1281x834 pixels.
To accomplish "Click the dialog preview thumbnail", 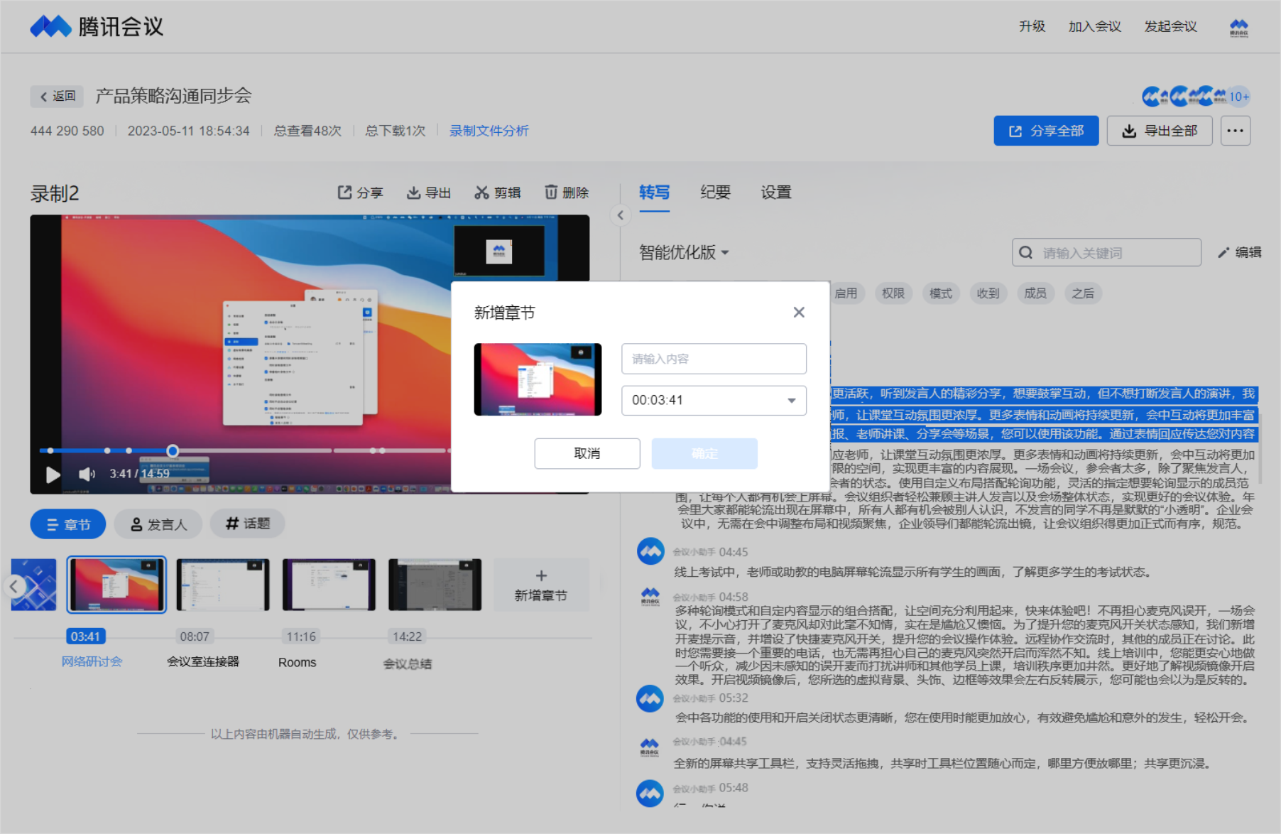I will tap(538, 379).
